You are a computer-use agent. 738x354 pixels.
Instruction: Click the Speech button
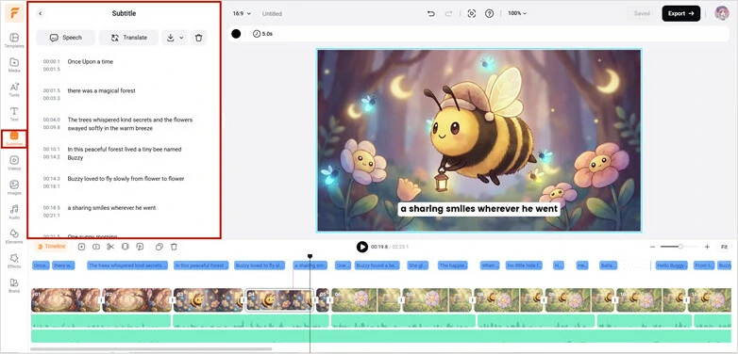click(66, 38)
